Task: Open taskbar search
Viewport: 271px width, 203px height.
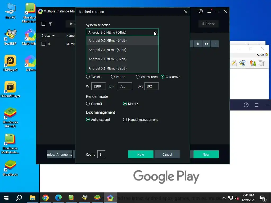Action: pos(19,198)
